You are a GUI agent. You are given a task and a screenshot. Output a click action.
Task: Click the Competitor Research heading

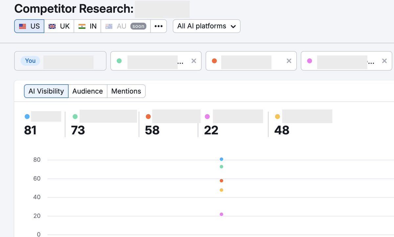tap(74, 9)
